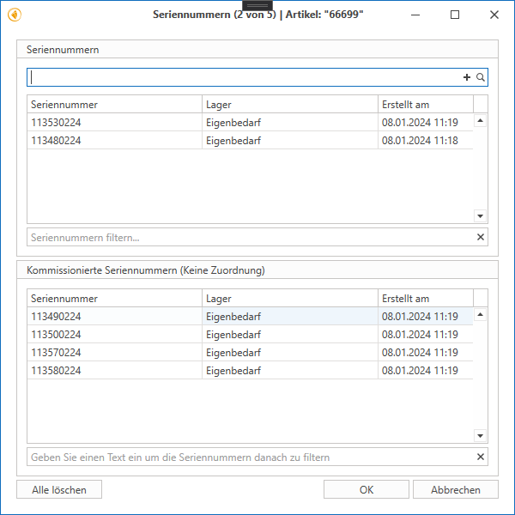Confirm dialog with OK button

click(366, 489)
